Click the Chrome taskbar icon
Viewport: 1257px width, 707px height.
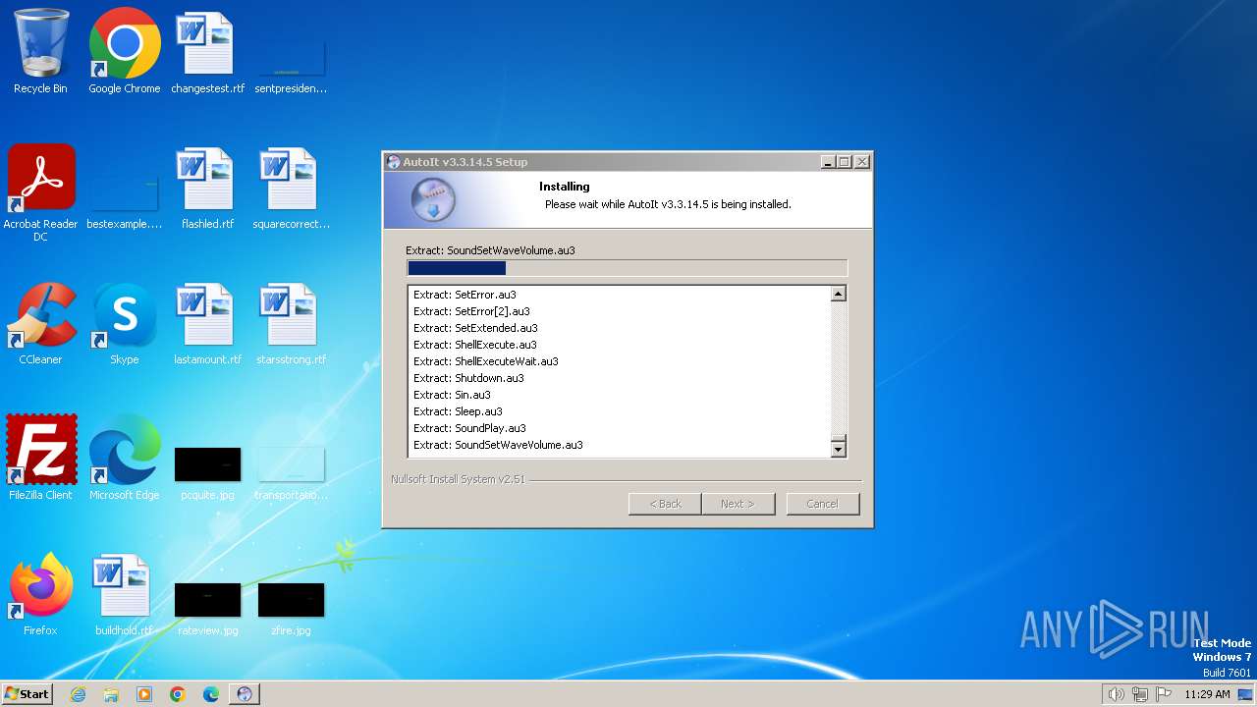178,694
